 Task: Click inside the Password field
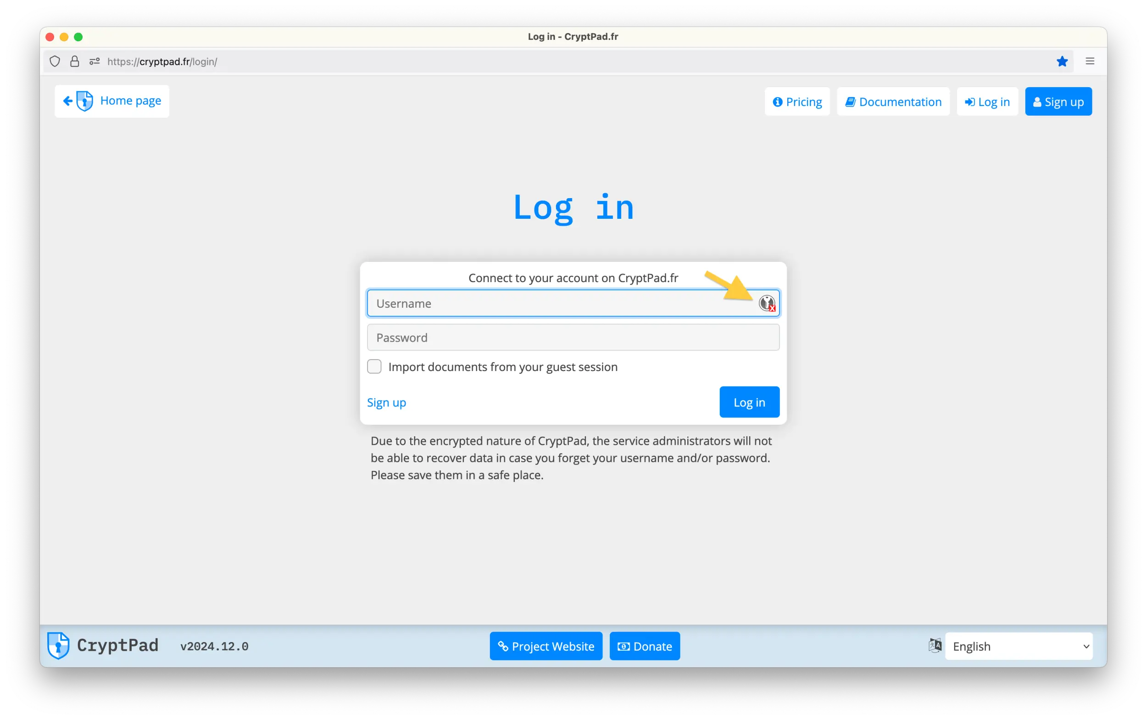(572, 337)
